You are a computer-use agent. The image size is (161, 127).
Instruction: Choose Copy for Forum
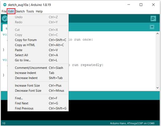(38, 40)
